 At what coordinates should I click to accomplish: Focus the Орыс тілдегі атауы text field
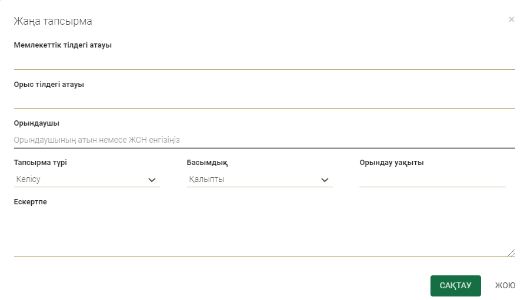pos(264,100)
